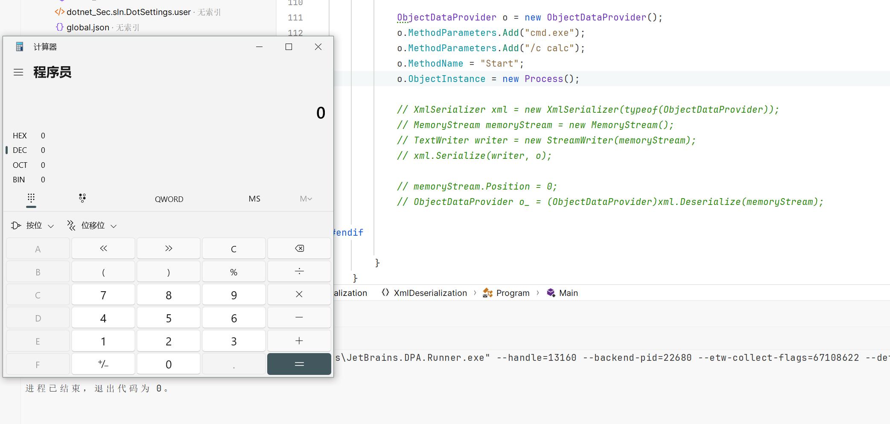
Task: Click digit 5 on the keypad
Action: click(169, 318)
